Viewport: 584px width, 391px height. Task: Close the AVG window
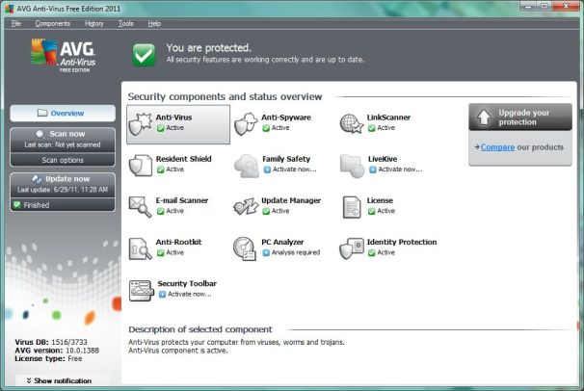566,6
